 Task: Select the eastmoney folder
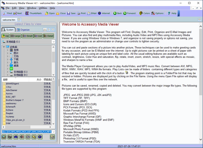point(11,103)
